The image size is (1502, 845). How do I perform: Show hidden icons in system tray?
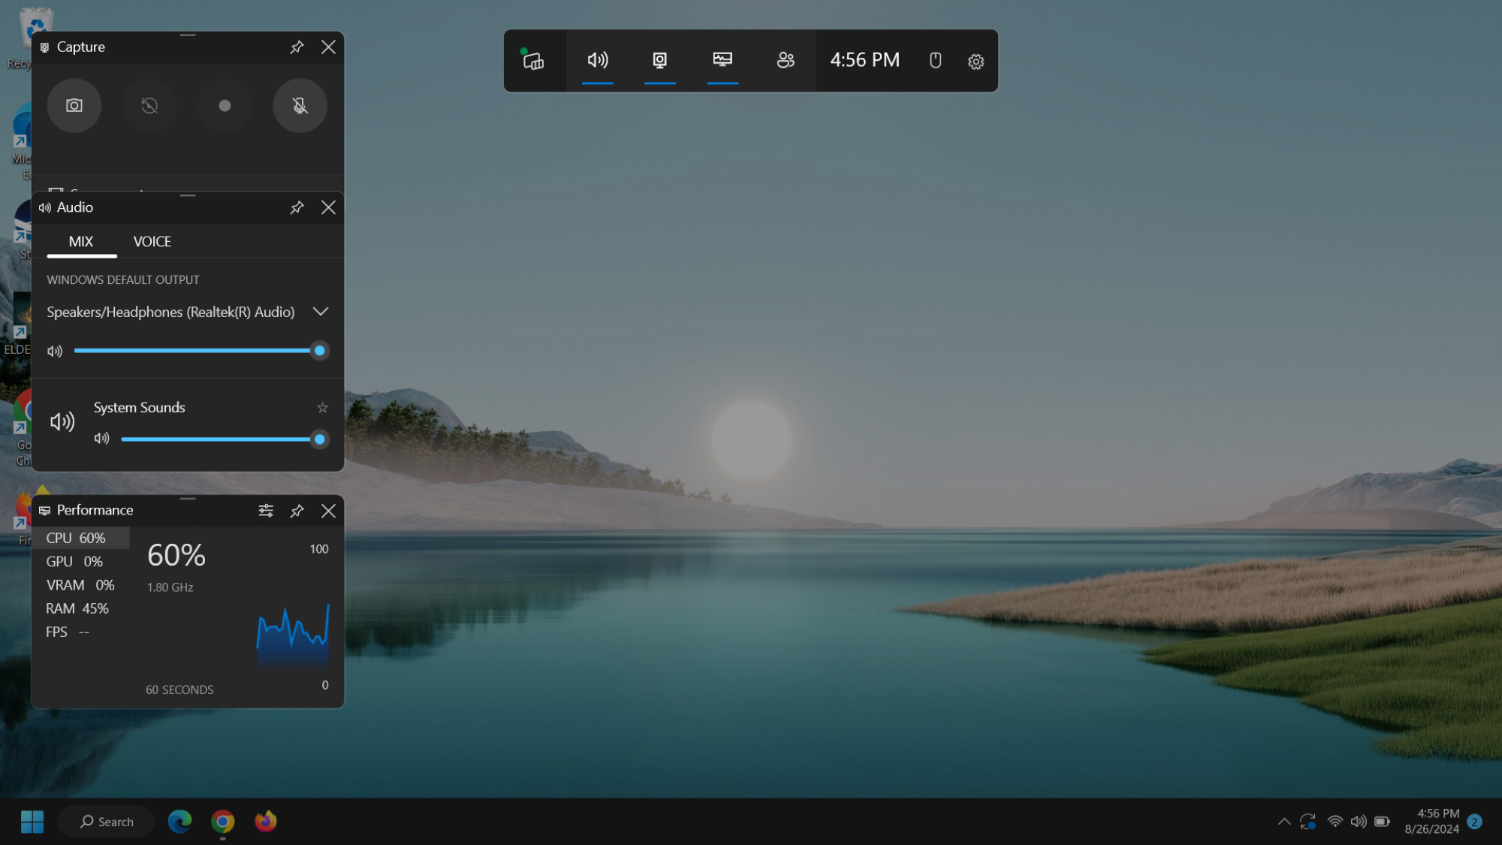1283,822
